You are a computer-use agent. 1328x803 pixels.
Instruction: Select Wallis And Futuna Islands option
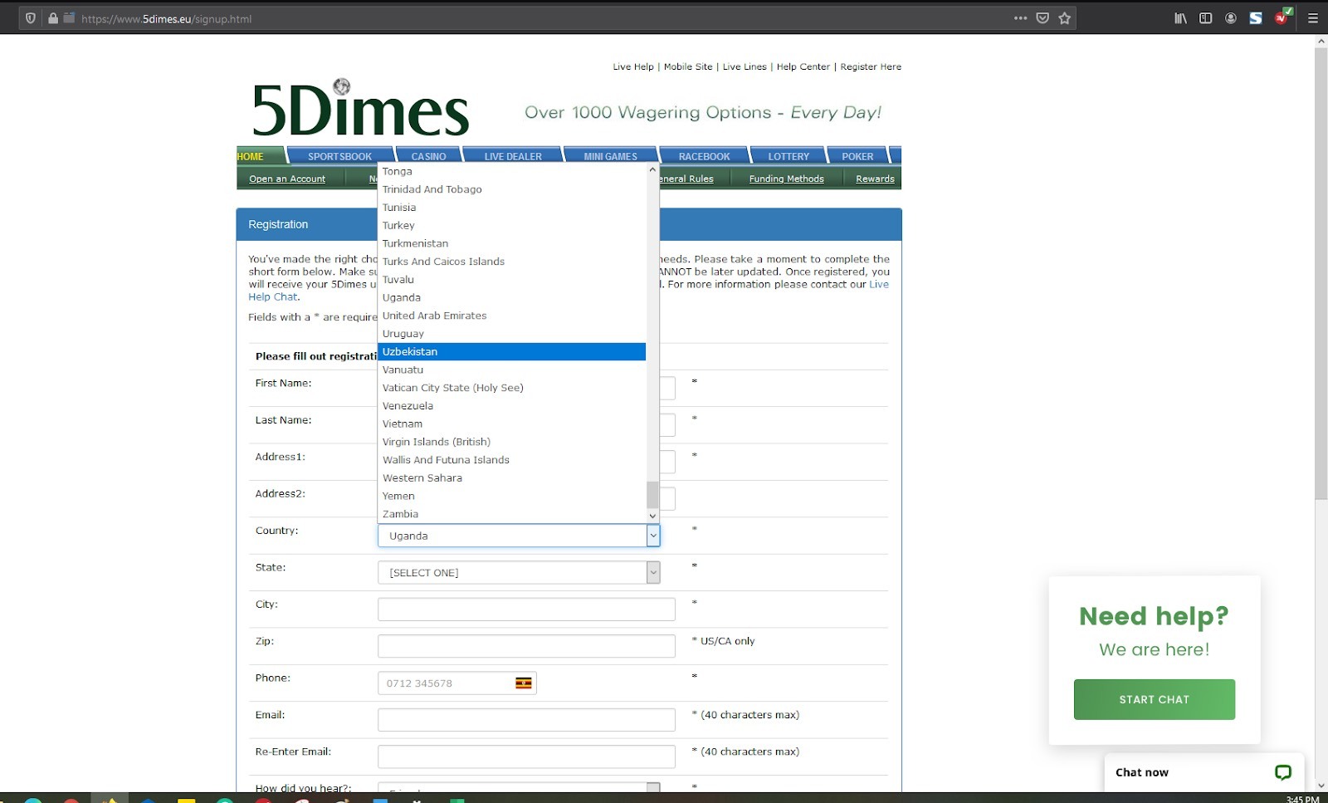tap(511, 460)
